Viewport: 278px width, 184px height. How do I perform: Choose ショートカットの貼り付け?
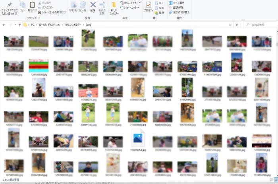coord(52,12)
